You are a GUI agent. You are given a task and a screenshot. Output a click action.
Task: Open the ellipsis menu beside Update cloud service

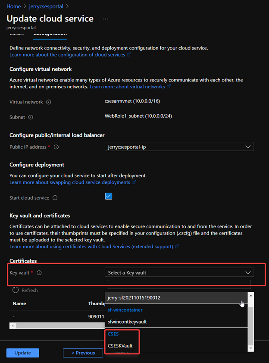pos(106,19)
